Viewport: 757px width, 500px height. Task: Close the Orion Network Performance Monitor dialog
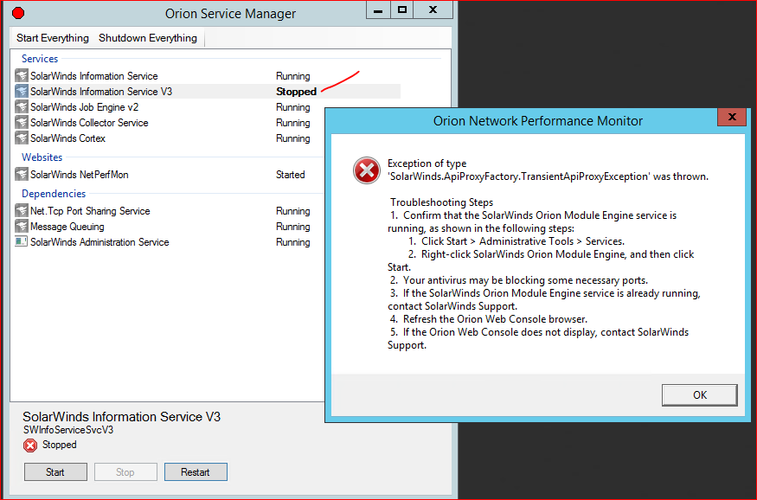coord(732,117)
